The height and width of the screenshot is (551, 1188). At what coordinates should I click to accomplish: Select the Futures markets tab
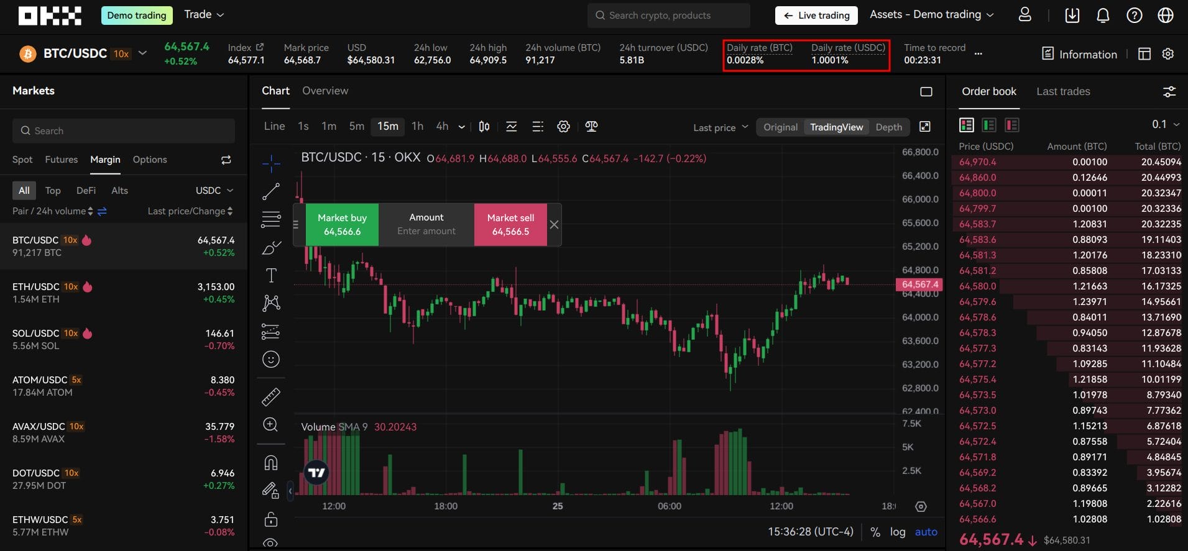click(x=62, y=160)
